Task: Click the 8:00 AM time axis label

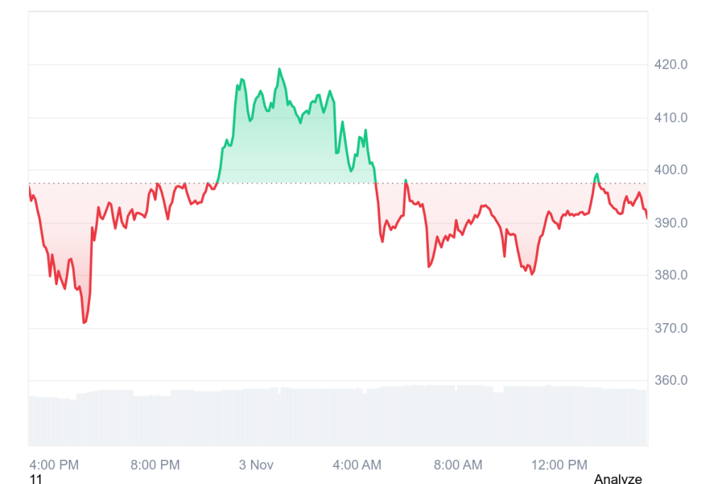Action: [457, 465]
